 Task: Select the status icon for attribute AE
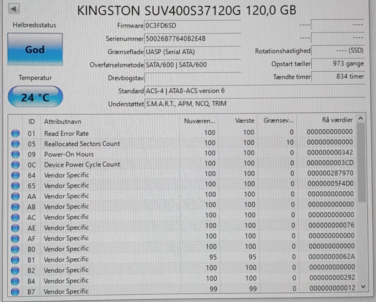click(x=15, y=228)
